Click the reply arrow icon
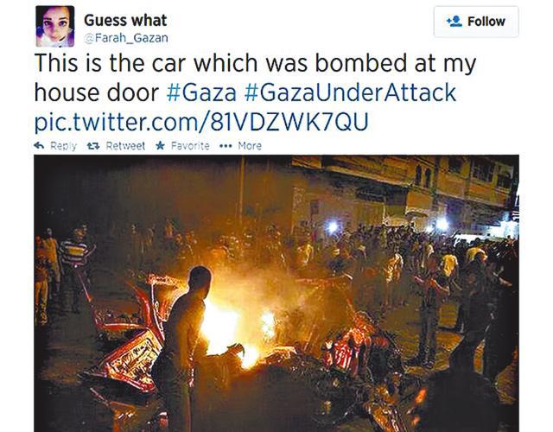This screenshot has width=553, height=432. pyautogui.click(x=39, y=146)
